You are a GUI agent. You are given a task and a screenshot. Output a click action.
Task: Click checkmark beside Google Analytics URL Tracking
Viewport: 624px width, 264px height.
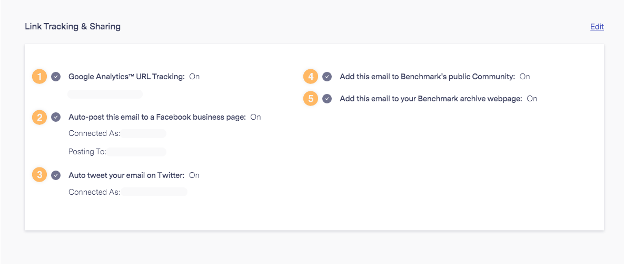coord(56,77)
